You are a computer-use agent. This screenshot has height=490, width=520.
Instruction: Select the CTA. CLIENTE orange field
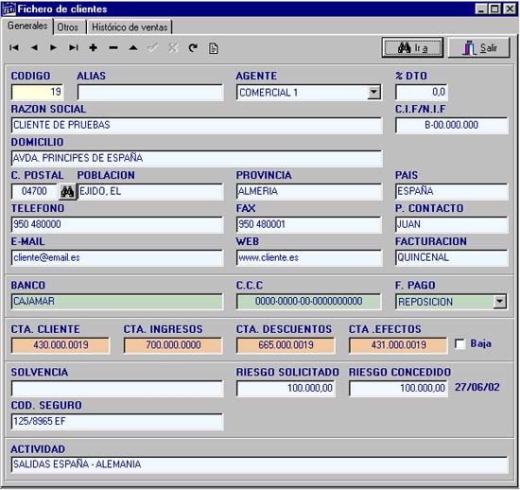61,345
